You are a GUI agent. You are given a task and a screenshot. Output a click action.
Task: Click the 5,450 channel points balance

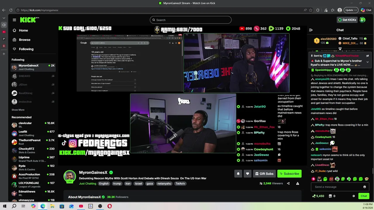(x=318, y=196)
